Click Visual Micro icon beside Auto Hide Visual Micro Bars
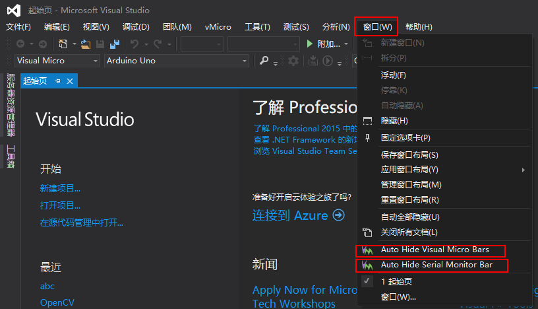Image resolution: width=538 pixels, height=309 pixels. tap(367, 250)
